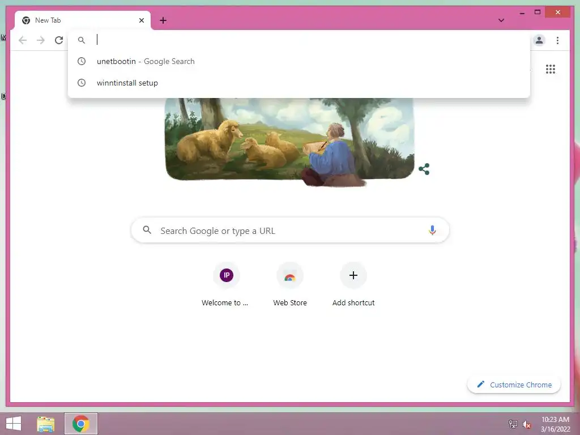Start voice search with the microphone icon
This screenshot has height=435, width=580.
click(432, 231)
